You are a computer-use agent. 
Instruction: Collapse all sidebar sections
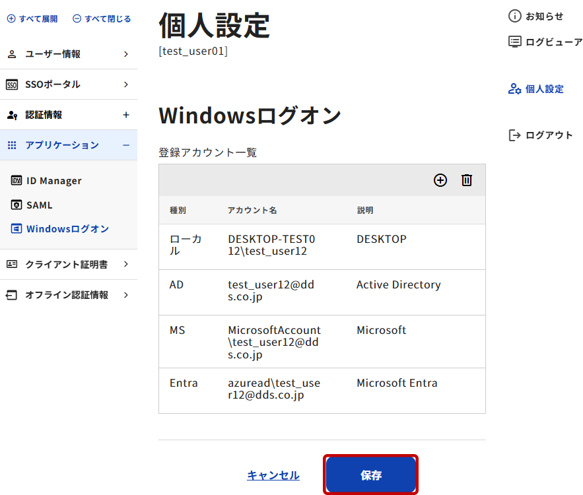point(102,18)
